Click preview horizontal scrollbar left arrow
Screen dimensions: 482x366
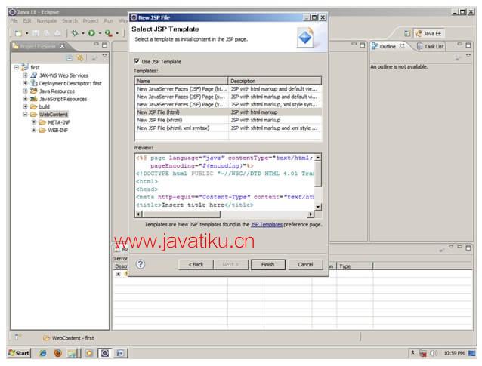pos(139,214)
